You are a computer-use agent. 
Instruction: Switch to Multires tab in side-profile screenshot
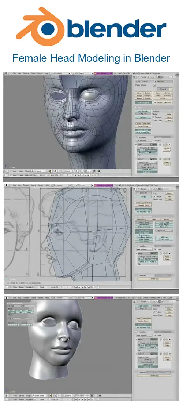(142, 276)
